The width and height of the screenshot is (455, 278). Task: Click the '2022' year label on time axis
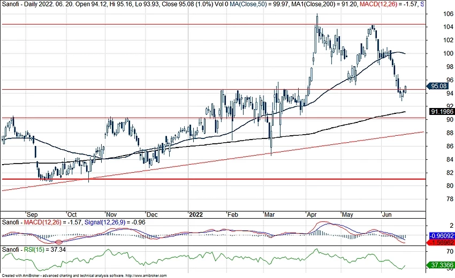pyautogui.click(x=195, y=214)
